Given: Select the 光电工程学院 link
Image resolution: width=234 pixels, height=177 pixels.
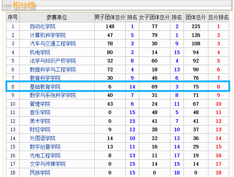Looking at the screenshot, I should (45, 155).
